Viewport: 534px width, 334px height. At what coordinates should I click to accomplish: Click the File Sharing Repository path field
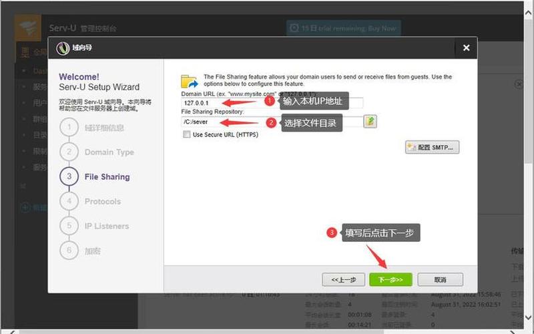coord(272,122)
